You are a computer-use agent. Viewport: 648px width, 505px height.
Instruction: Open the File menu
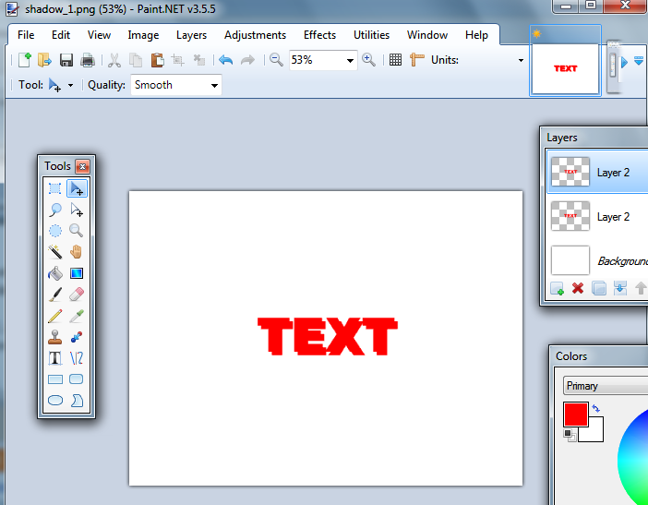[x=26, y=35]
